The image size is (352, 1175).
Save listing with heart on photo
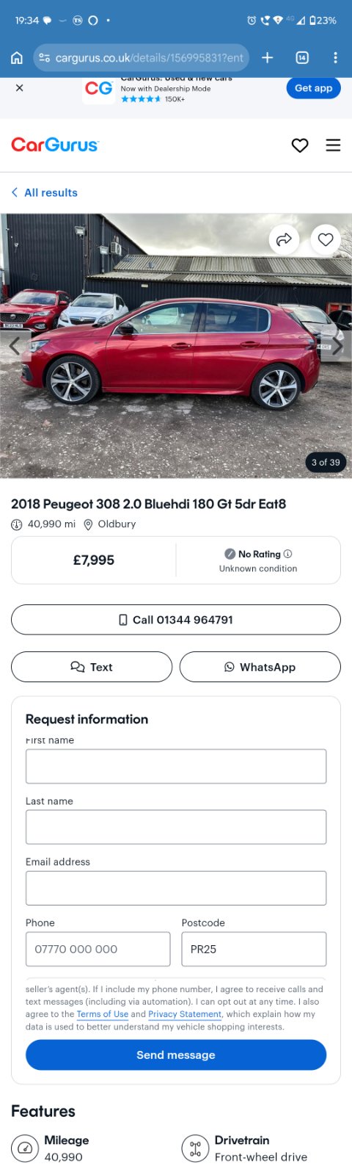pyautogui.click(x=326, y=239)
